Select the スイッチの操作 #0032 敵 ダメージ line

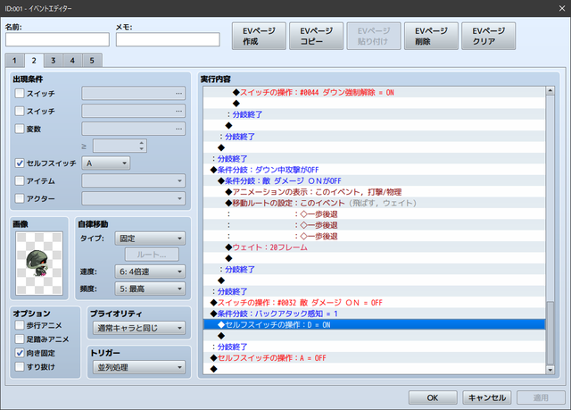tap(374, 303)
